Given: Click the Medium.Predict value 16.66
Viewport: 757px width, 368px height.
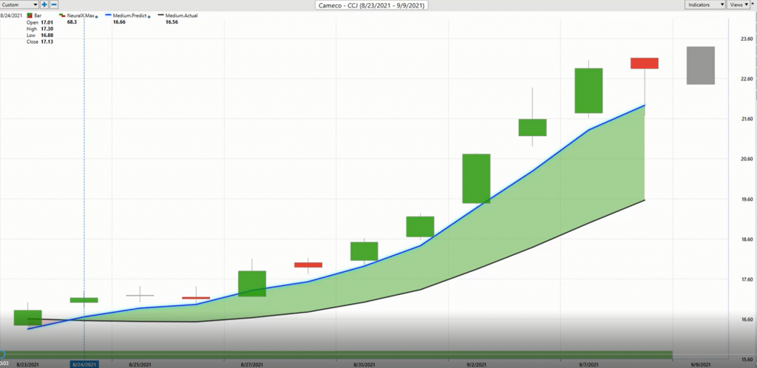Looking at the screenshot, I should pyautogui.click(x=119, y=22).
